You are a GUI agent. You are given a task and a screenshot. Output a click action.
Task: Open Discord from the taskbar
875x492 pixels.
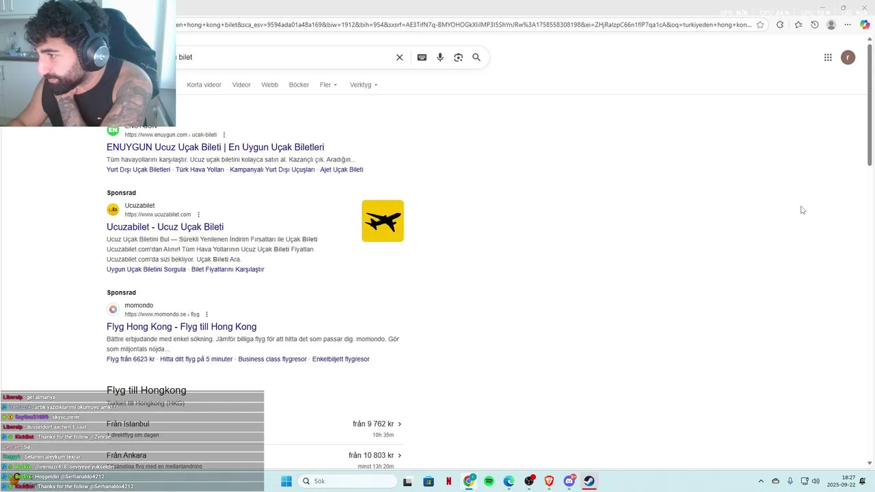coord(569,481)
